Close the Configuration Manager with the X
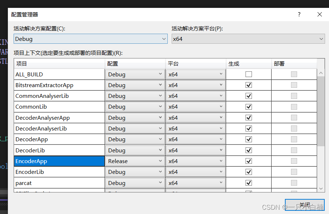 pos(320,14)
